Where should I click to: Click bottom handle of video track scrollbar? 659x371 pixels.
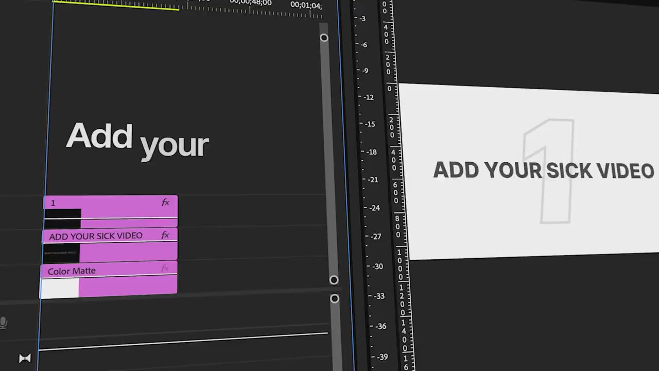334,280
